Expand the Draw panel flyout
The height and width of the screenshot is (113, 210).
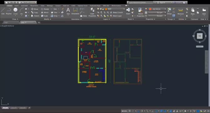pos(15,19)
